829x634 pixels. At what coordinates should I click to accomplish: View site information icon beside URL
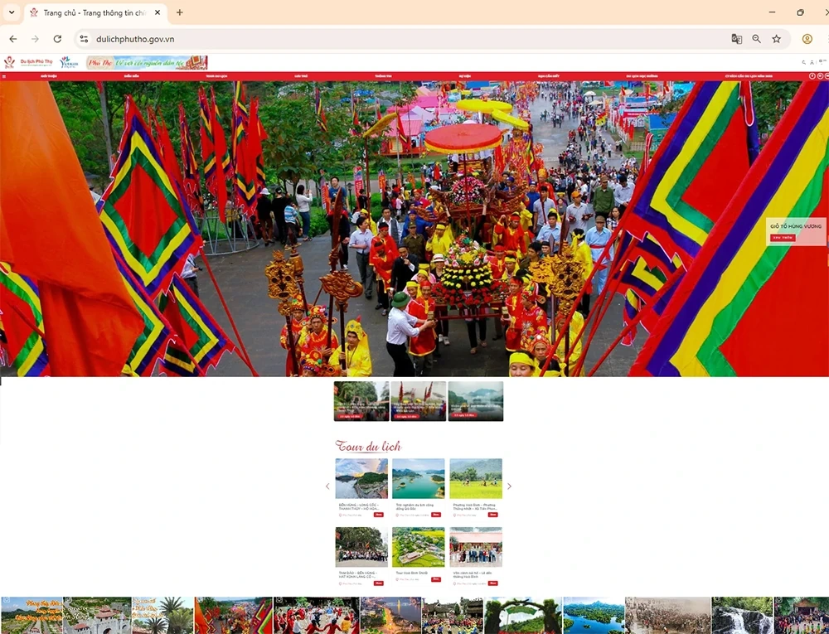[84, 39]
